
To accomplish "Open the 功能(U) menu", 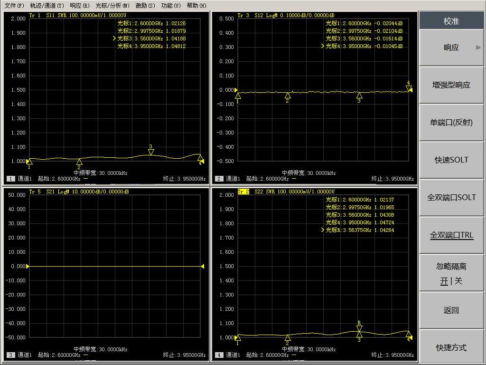I will (x=171, y=6).
